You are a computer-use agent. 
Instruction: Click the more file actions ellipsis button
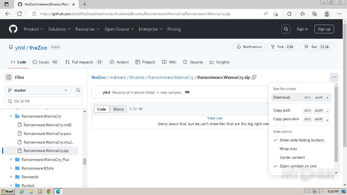click(334, 77)
